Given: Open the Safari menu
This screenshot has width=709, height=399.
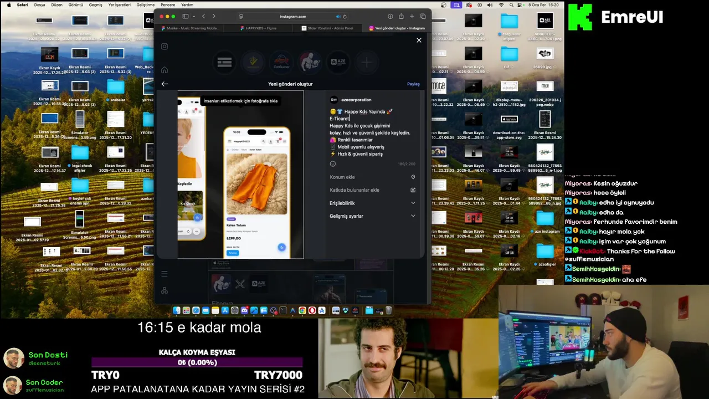Looking at the screenshot, I should coord(22,4).
